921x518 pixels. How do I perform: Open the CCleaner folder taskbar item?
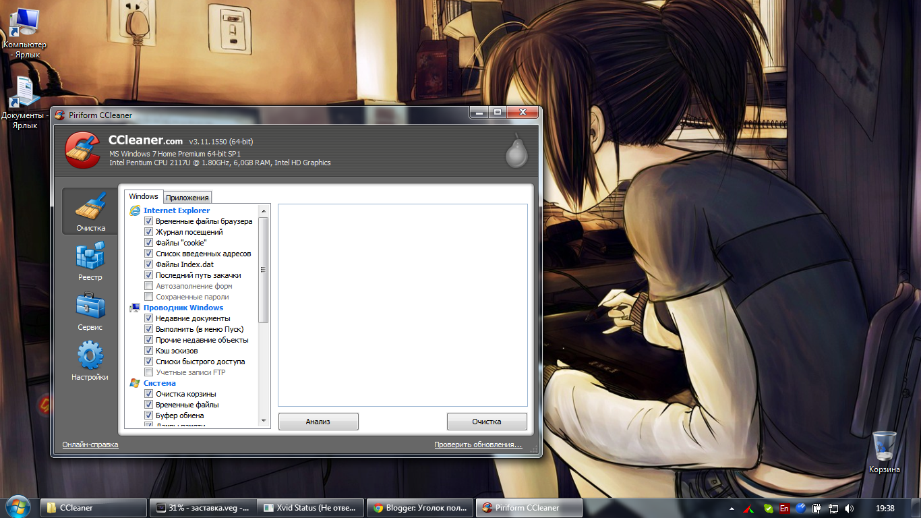coord(94,508)
